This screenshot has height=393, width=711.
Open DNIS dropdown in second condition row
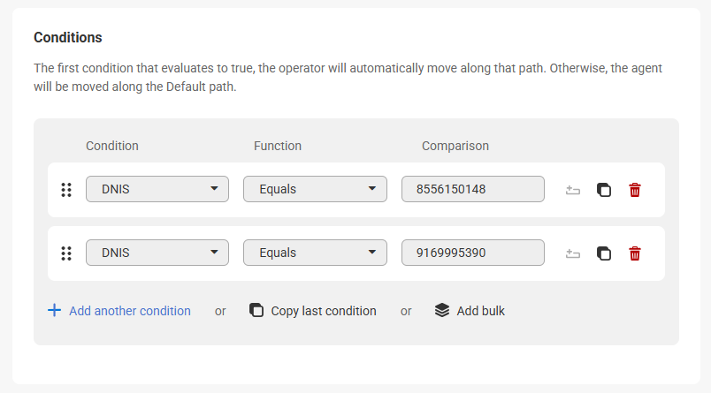coord(157,253)
